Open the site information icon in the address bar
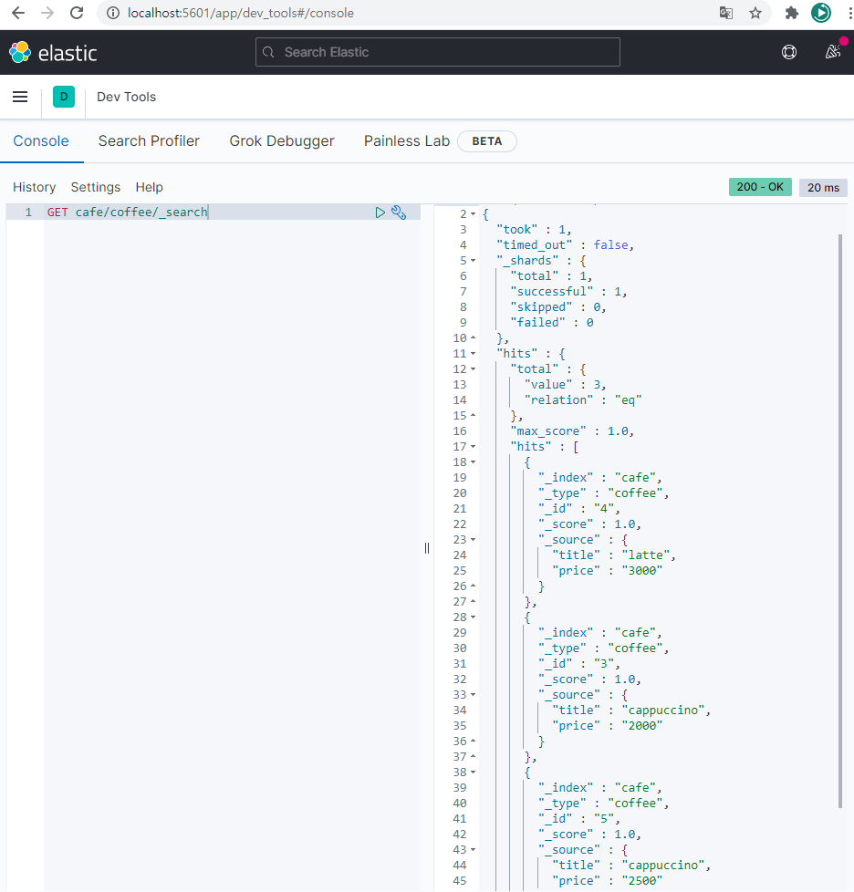Image resolution: width=854 pixels, height=892 pixels. [x=113, y=13]
